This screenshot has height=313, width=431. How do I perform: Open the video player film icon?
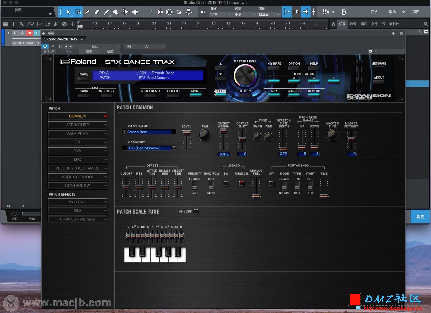(344, 12)
